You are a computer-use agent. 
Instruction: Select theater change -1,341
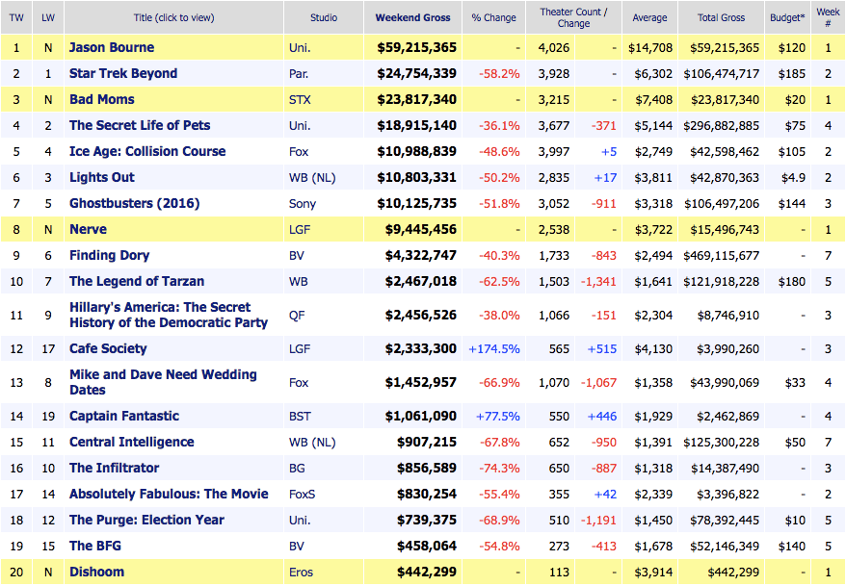[x=597, y=281]
